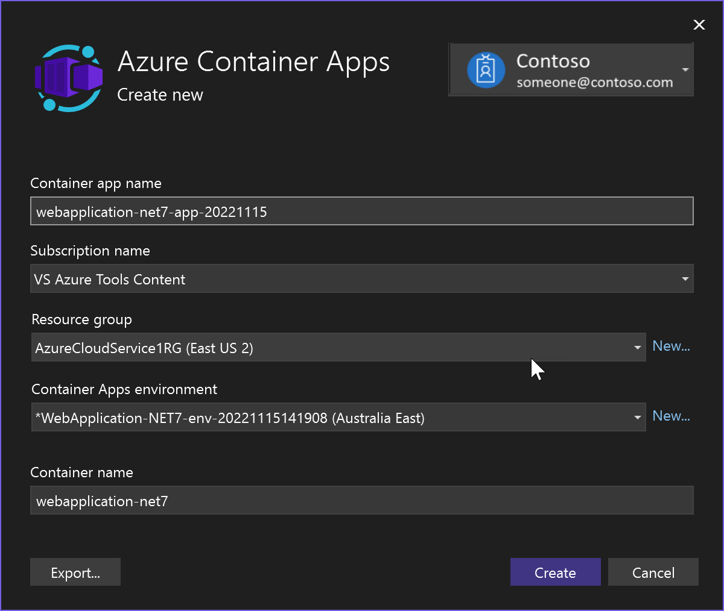Close the Azure Container Apps dialog
This screenshot has height=611, width=724.
point(699,25)
